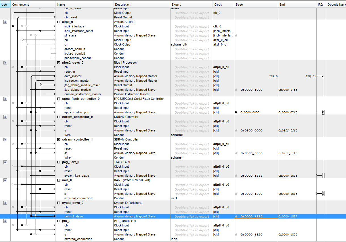The width and height of the screenshot is (346, 242).
Task: Click the locked padlock beside epcs_control_port base address
Action: pos(236,113)
